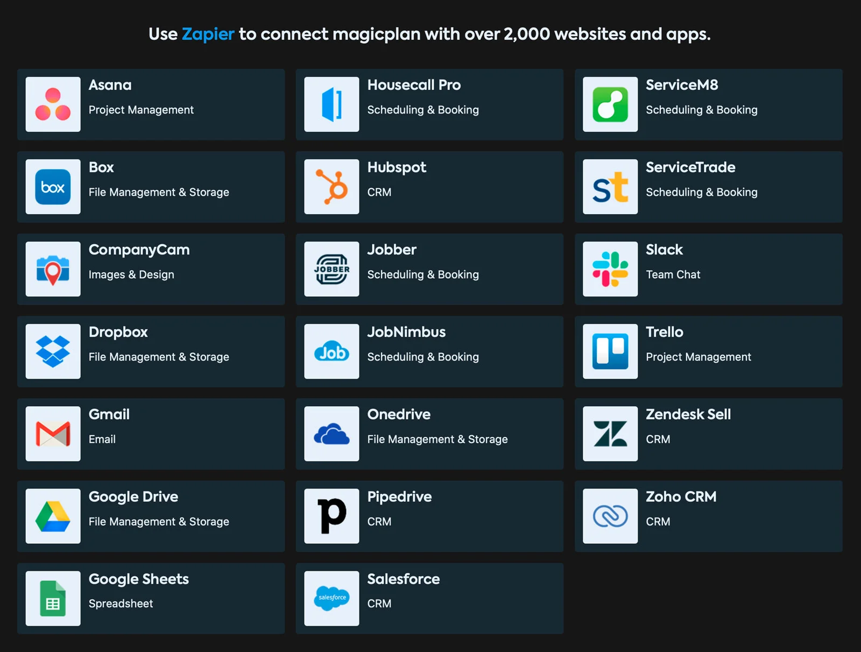This screenshot has height=652, width=861.
Task: Open the ServiceTrade integration card
Action: pos(708,187)
